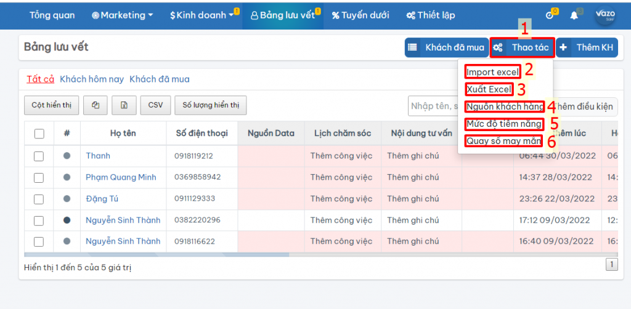The width and height of the screenshot is (631, 309).
Task: Switch to the Tất cả filter tab
Action: pyautogui.click(x=40, y=79)
